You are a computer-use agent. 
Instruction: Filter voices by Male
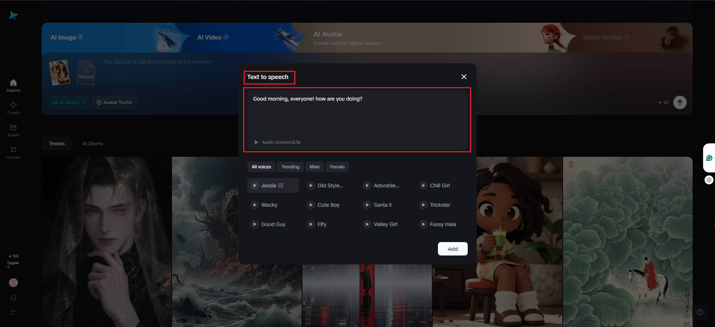315,167
